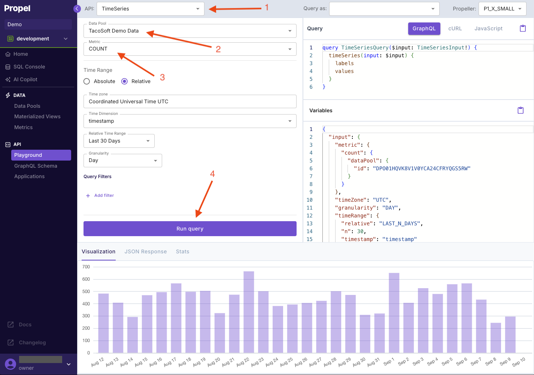
Task: Go to Home via the sidebar icon
Action: (20, 54)
